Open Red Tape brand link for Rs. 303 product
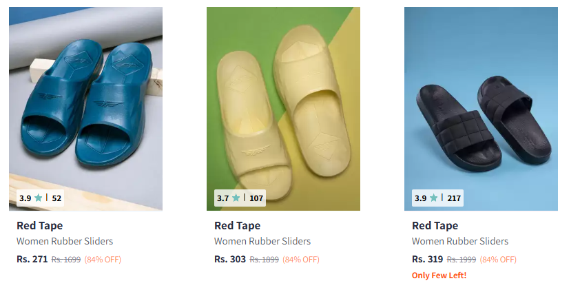Image resolution: width=580 pixels, height=292 pixels. point(238,225)
